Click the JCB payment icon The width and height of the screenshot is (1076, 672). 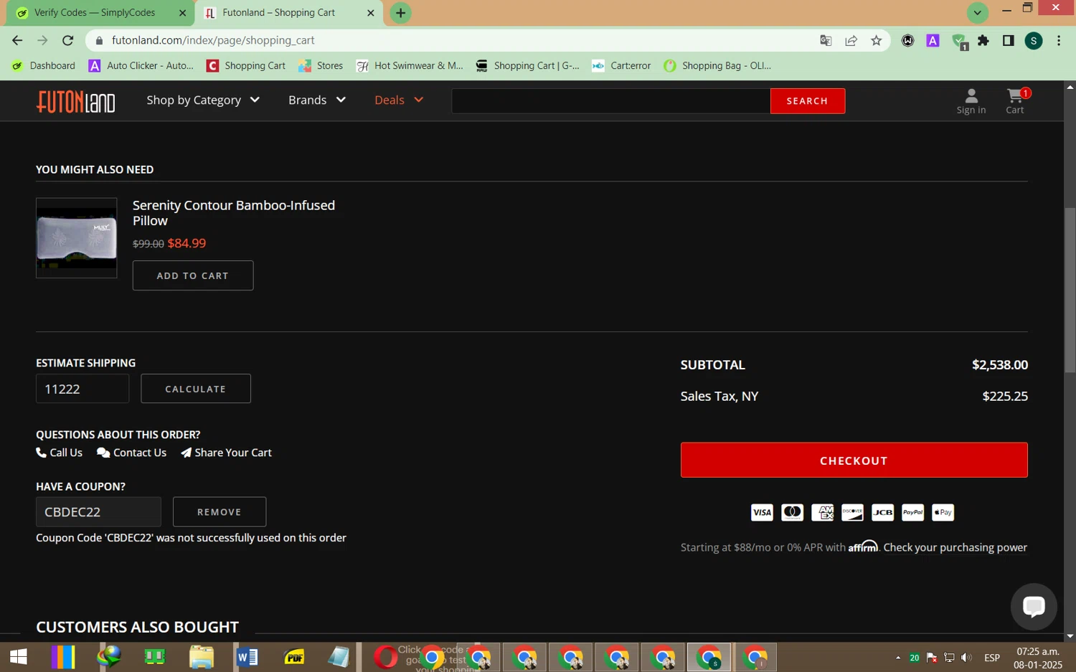(882, 512)
